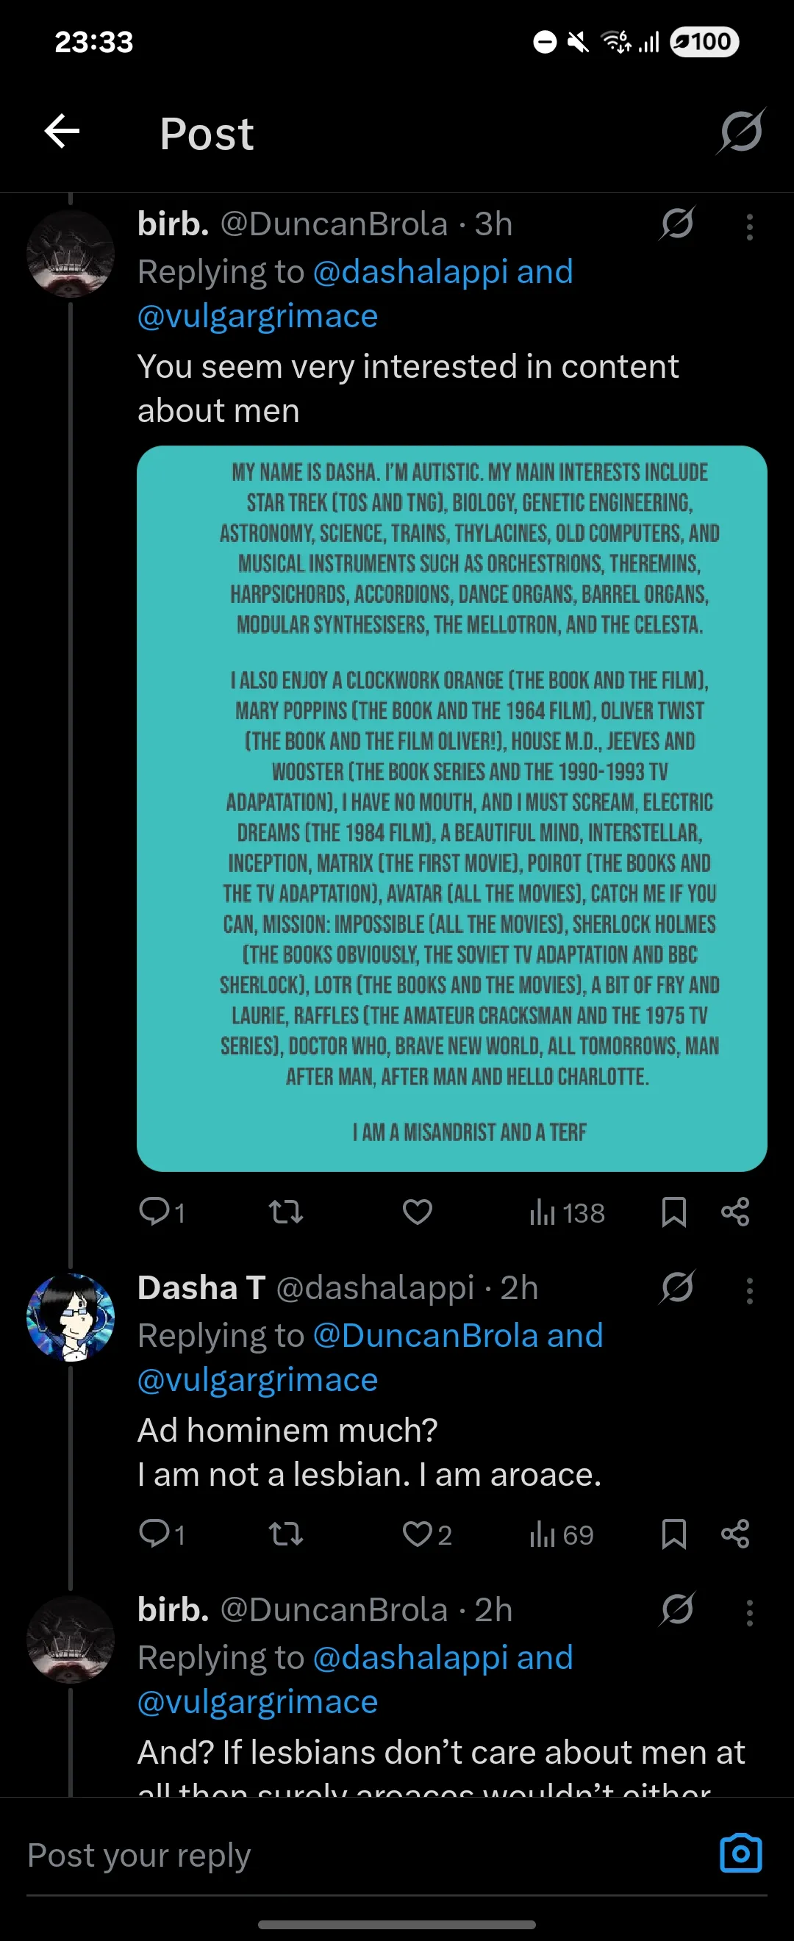
Task: Like birb's post with teal image
Action: [x=418, y=1212]
